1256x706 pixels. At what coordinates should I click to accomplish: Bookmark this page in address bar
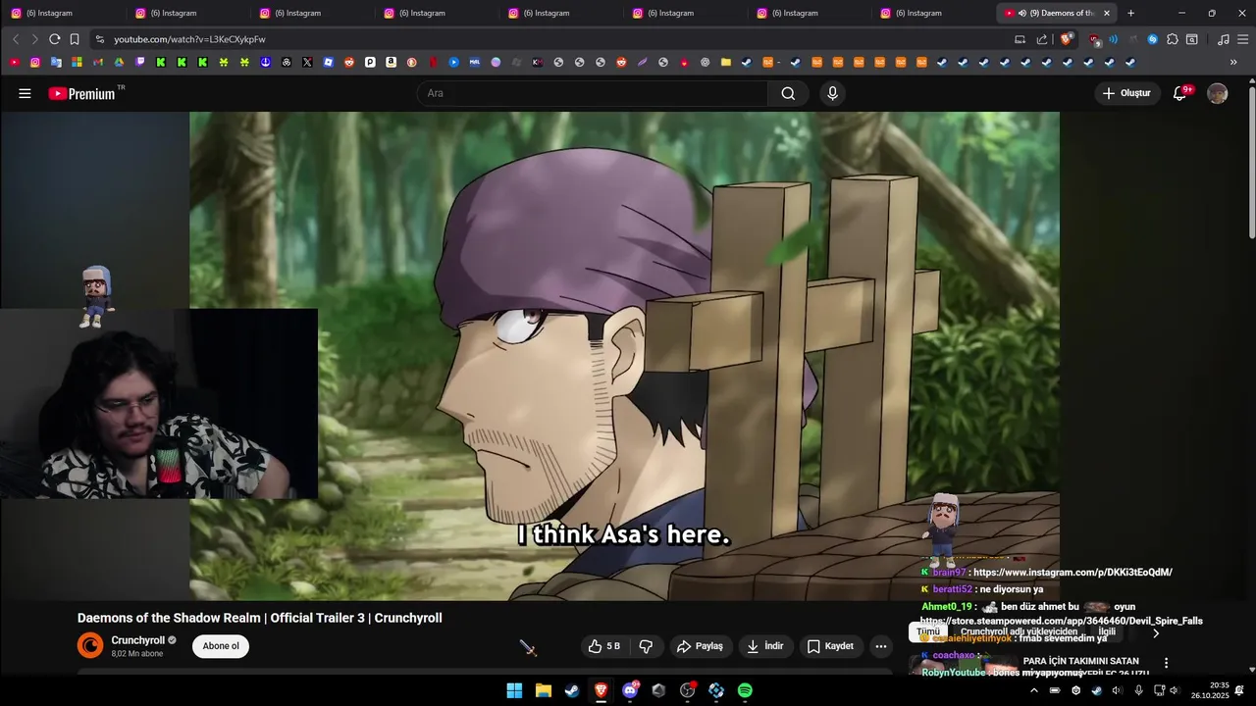75,39
